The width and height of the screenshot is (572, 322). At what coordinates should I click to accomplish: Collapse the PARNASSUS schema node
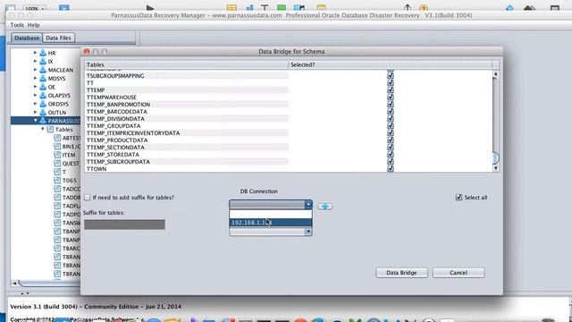click(x=36, y=121)
